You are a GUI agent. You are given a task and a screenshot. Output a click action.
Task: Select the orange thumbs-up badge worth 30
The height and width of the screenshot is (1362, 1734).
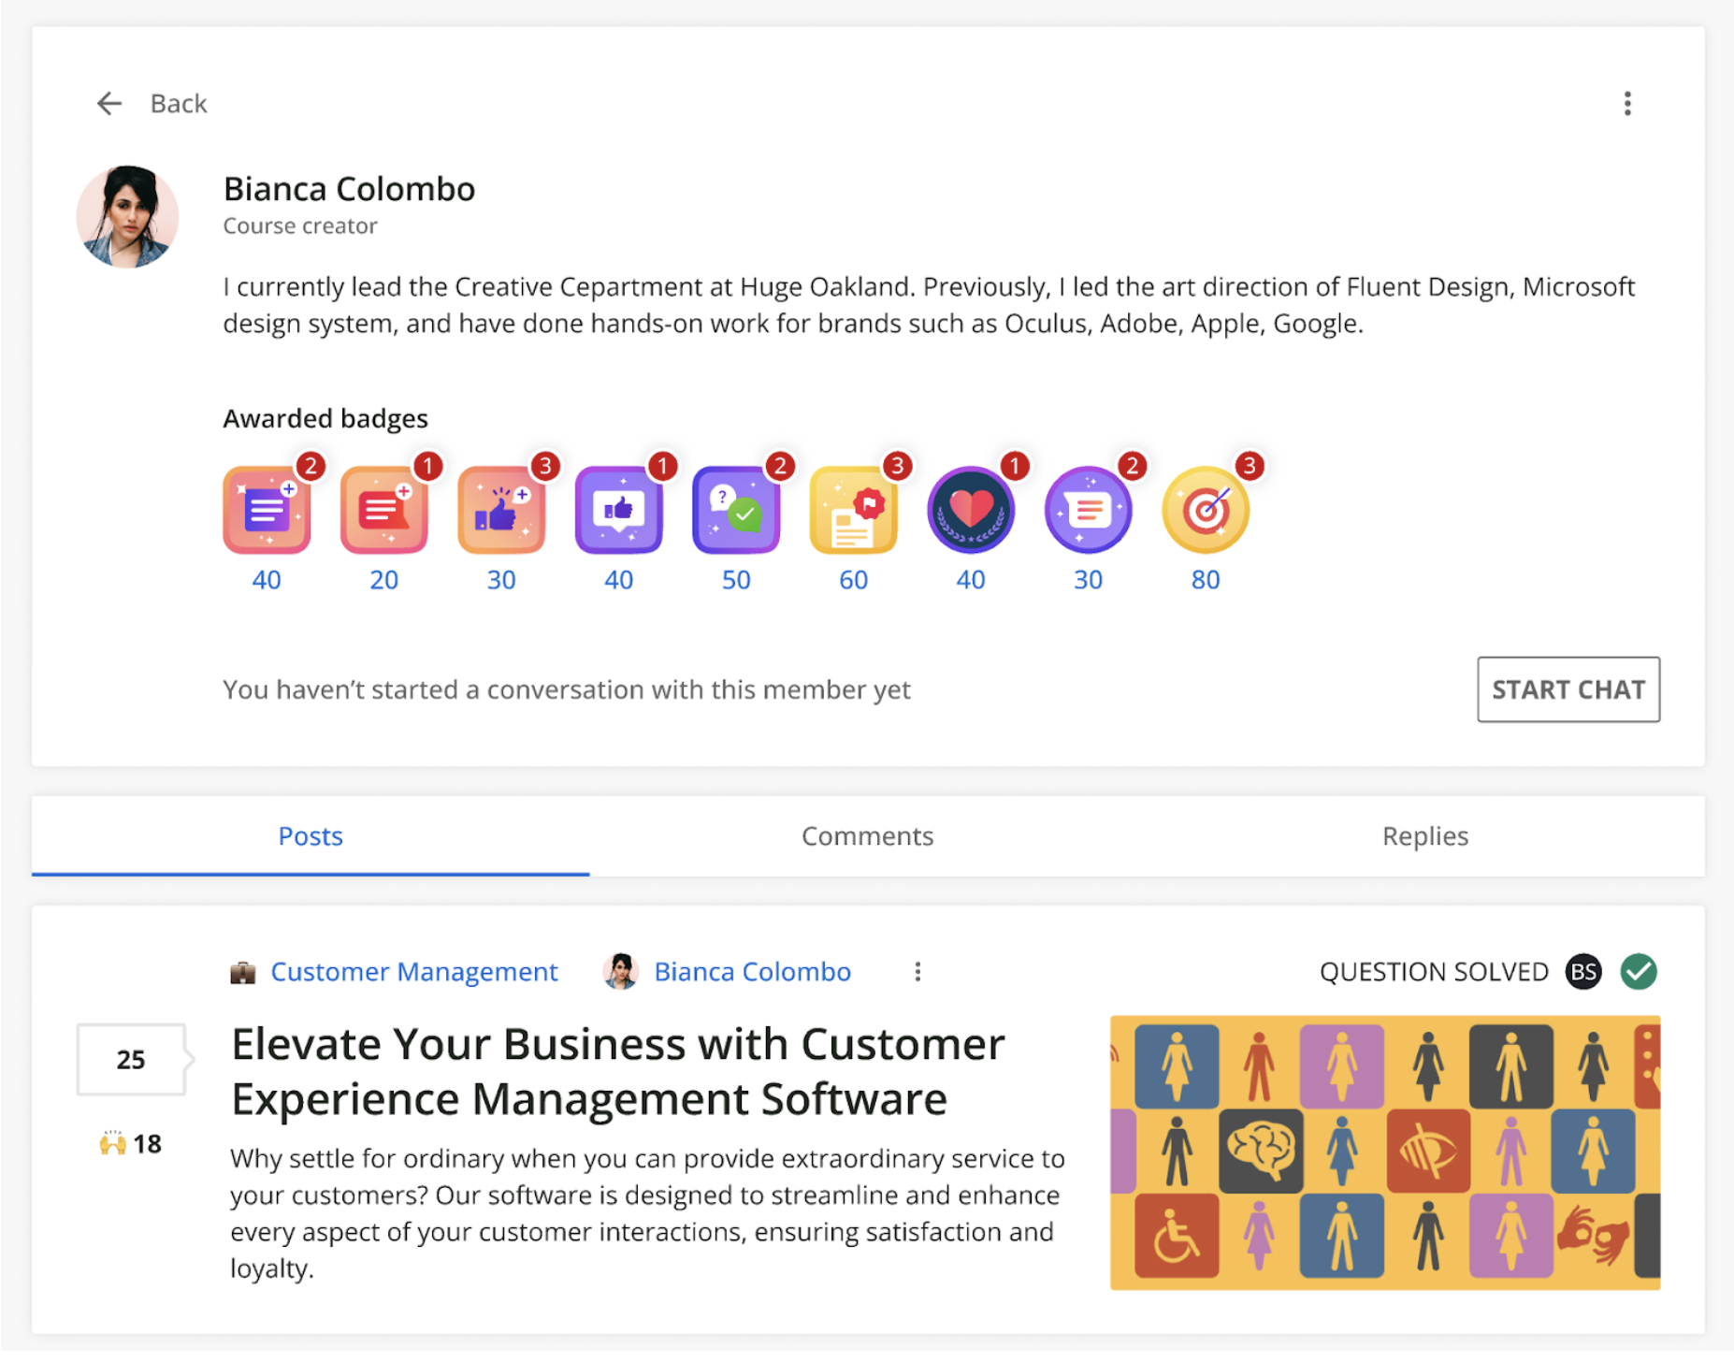(x=501, y=511)
